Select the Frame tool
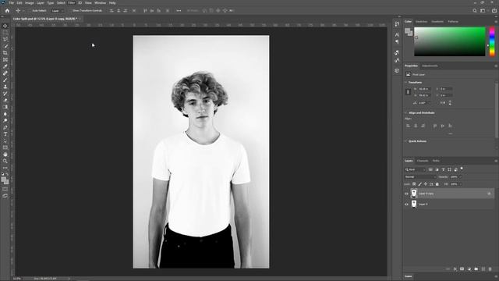 click(x=5, y=59)
